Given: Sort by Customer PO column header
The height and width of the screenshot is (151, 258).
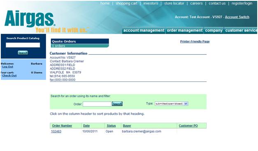Looking at the screenshot, I should (x=188, y=125).
